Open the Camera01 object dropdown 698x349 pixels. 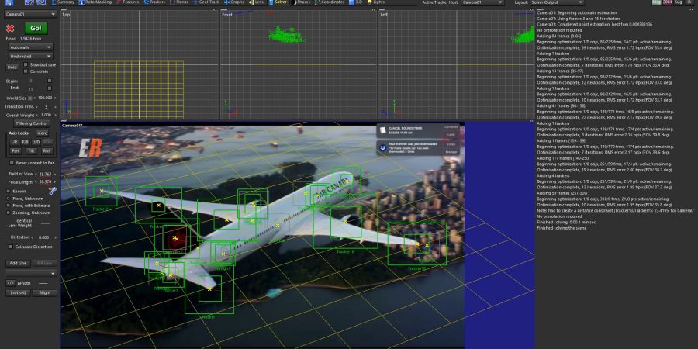29,14
